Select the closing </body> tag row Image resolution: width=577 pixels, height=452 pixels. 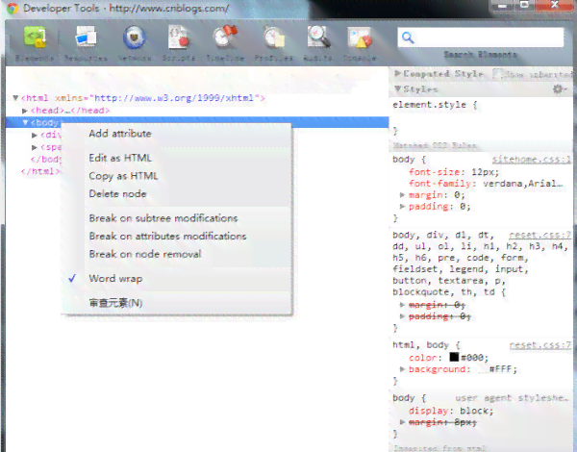46,159
